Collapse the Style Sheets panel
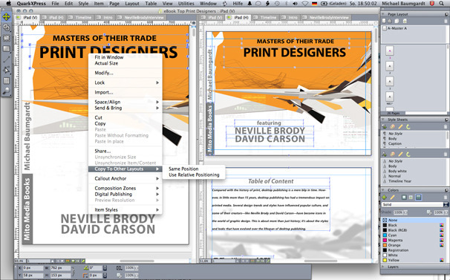 [383, 120]
